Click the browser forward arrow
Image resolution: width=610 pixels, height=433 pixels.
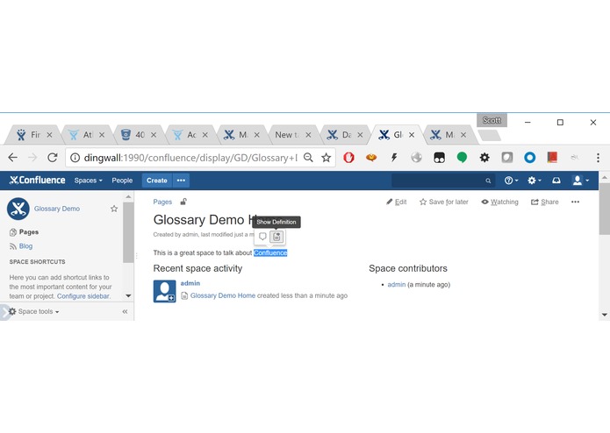coord(32,157)
